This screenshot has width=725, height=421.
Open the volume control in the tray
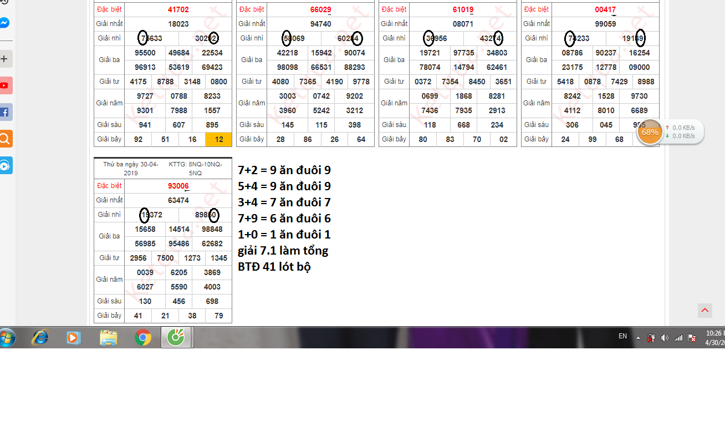point(665,338)
